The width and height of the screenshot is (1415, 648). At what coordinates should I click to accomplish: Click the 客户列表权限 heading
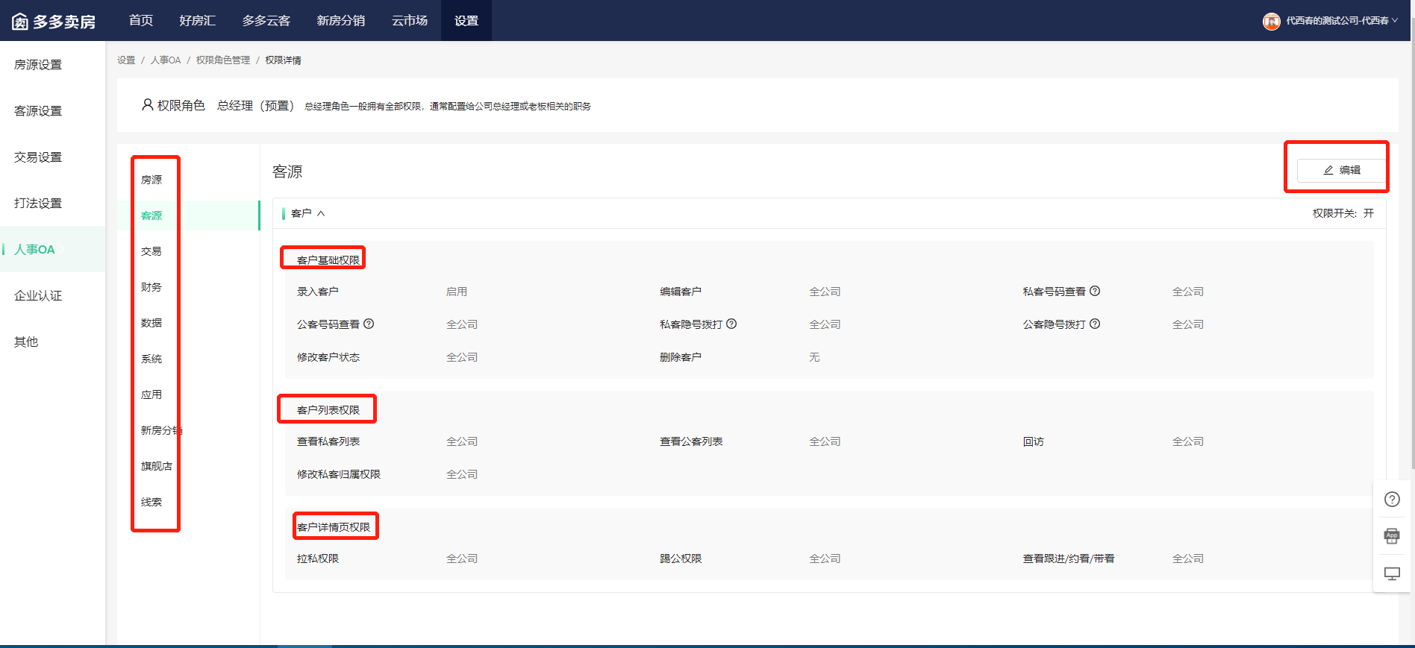pos(328,410)
